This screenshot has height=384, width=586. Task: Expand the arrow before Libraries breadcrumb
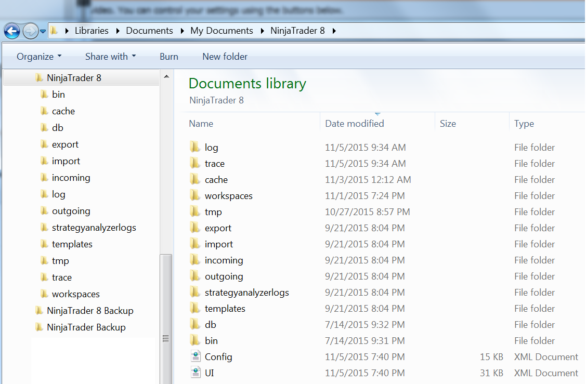67,31
